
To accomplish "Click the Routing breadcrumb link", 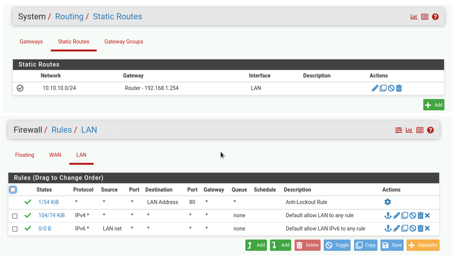I will [69, 16].
